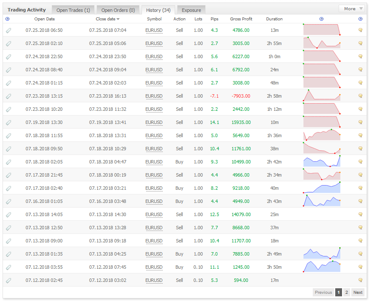Click the help icon above the comment column
The image size is (370, 301).
[x=360, y=19]
